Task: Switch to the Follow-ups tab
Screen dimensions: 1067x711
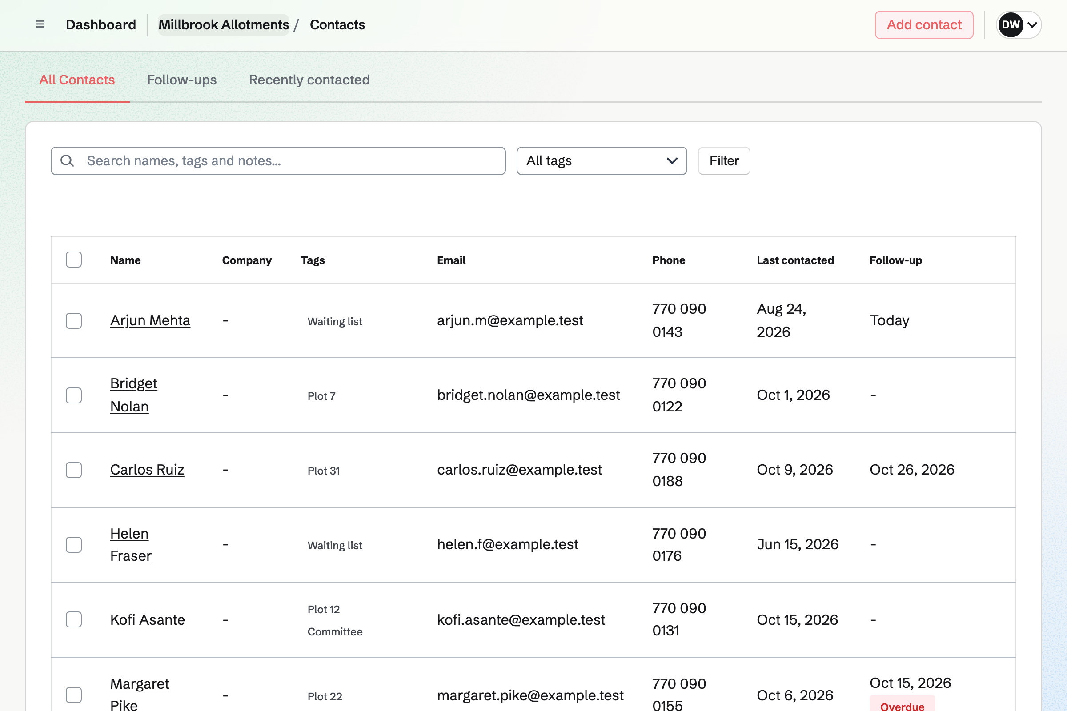Action: tap(182, 80)
